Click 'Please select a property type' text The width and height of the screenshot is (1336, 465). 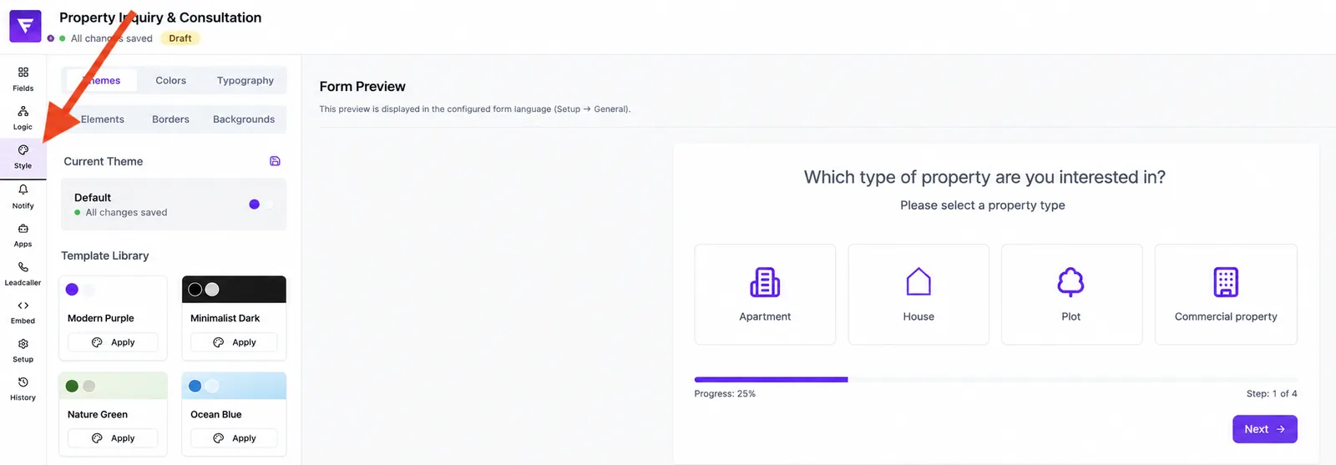click(x=983, y=205)
